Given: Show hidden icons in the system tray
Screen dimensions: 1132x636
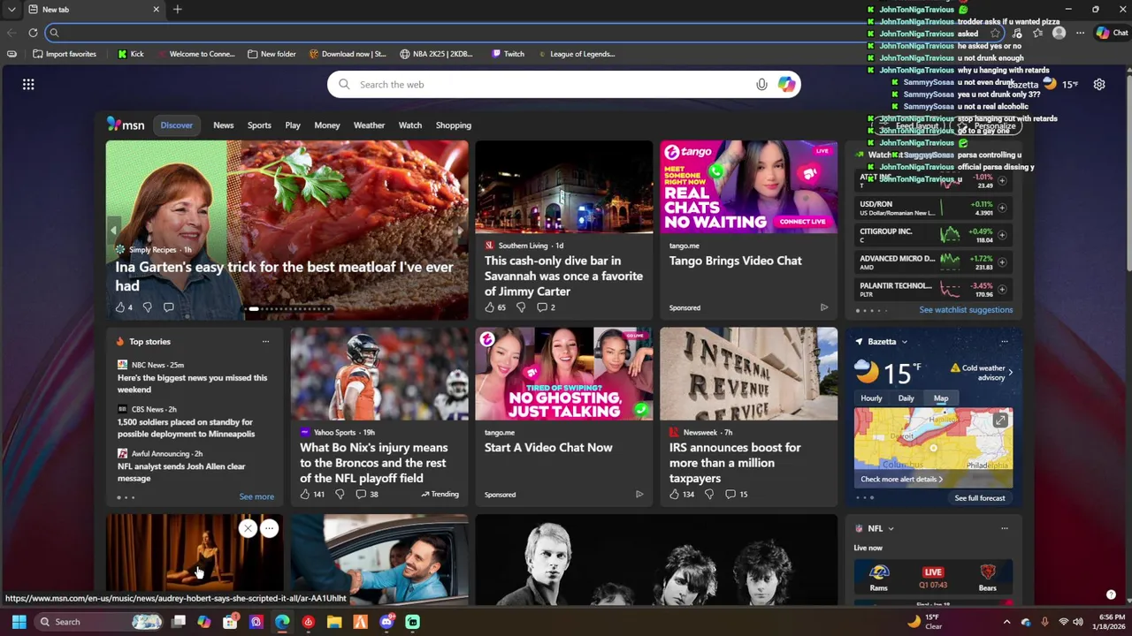Looking at the screenshot, I should [1006, 622].
